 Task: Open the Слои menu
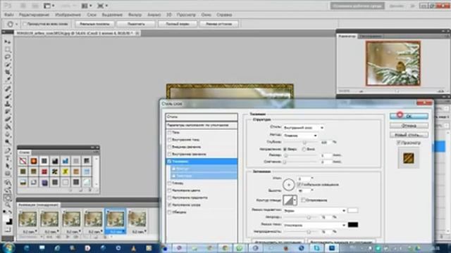coord(92,15)
